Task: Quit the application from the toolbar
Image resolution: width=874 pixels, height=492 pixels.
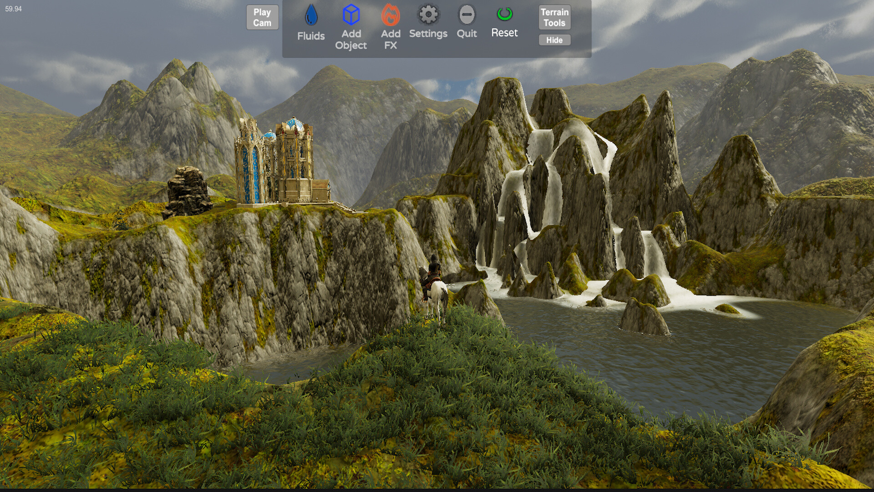Action: point(467,20)
